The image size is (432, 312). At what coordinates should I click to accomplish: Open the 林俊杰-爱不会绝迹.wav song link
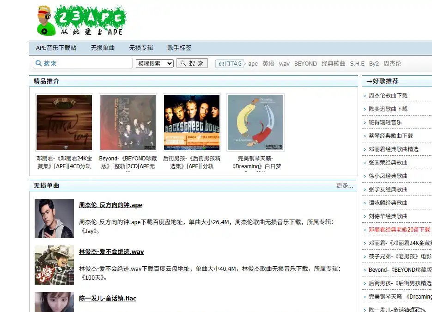tap(111, 251)
